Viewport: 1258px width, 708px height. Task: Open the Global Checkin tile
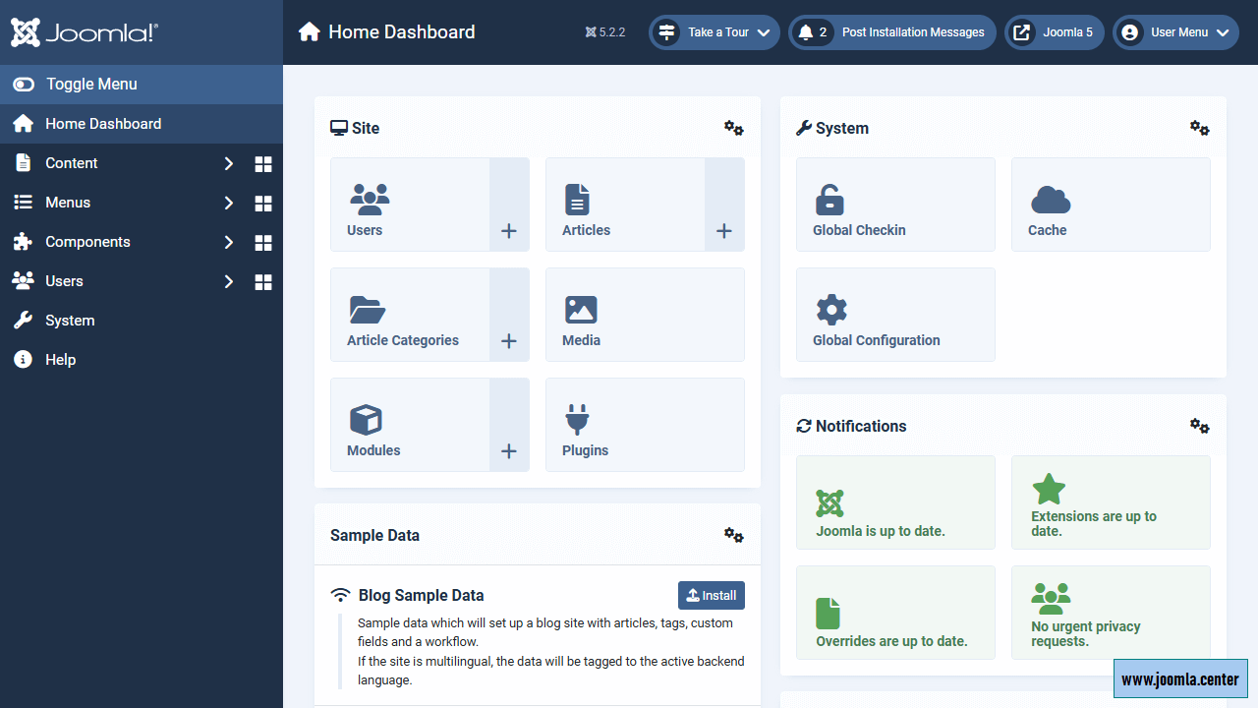895,205
